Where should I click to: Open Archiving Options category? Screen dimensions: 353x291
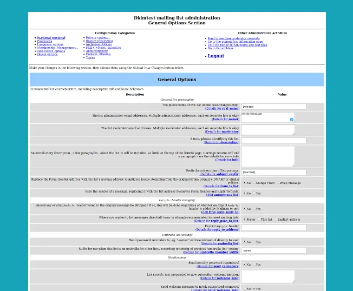[x=99, y=44]
